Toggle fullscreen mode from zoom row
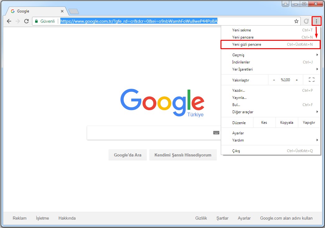Image resolution: width=325 pixels, height=228 pixels. [x=311, y=80]
